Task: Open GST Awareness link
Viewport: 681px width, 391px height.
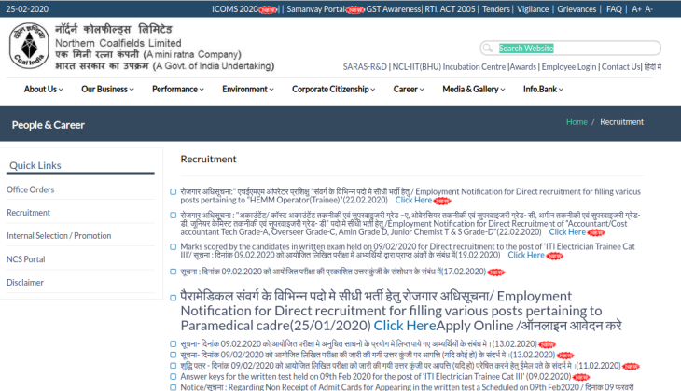Action: pyautogui.click(x=394, y=9)
